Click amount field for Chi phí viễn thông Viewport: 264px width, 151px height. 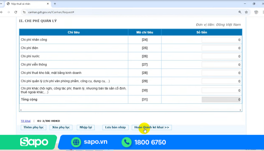tap(221, 65)
